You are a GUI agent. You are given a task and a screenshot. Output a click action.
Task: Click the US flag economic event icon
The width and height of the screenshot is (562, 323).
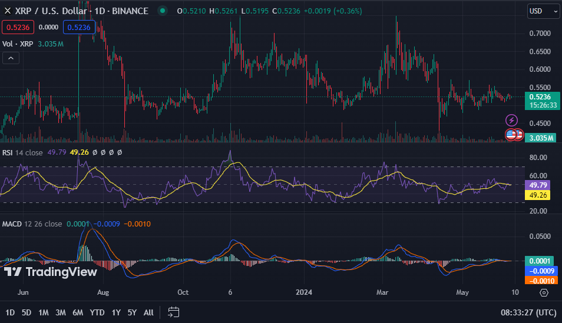511,135
